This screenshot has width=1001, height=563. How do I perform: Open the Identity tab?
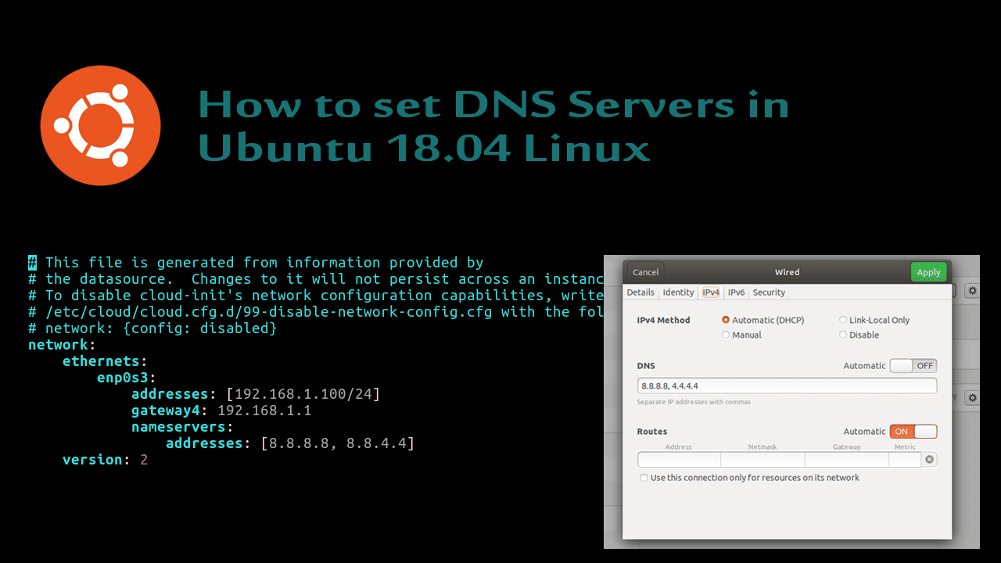tap(678, 292)
